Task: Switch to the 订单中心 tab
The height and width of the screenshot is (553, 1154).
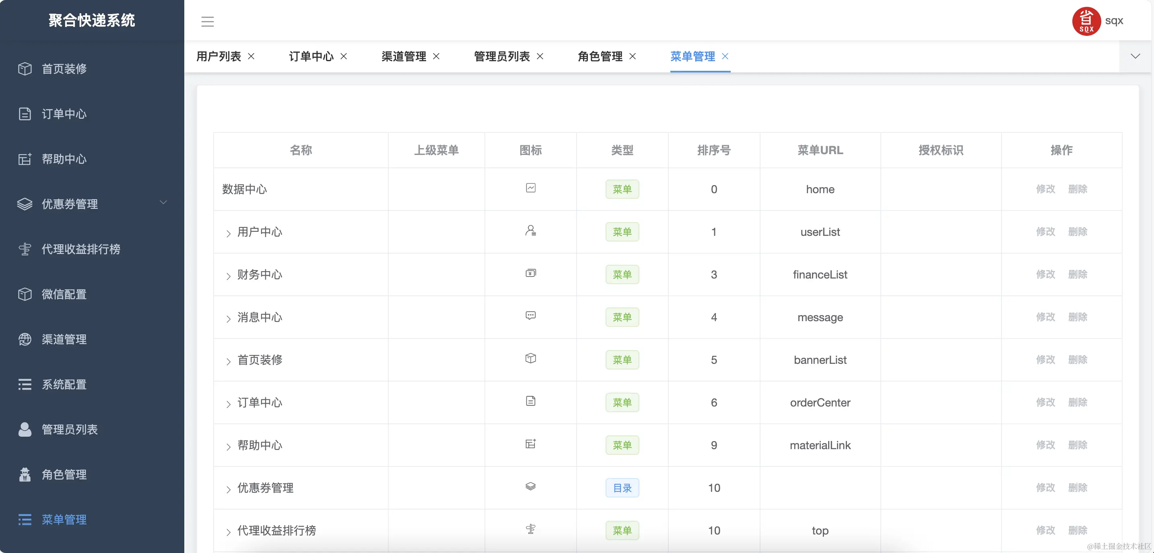Action: (x=311, y=56)
